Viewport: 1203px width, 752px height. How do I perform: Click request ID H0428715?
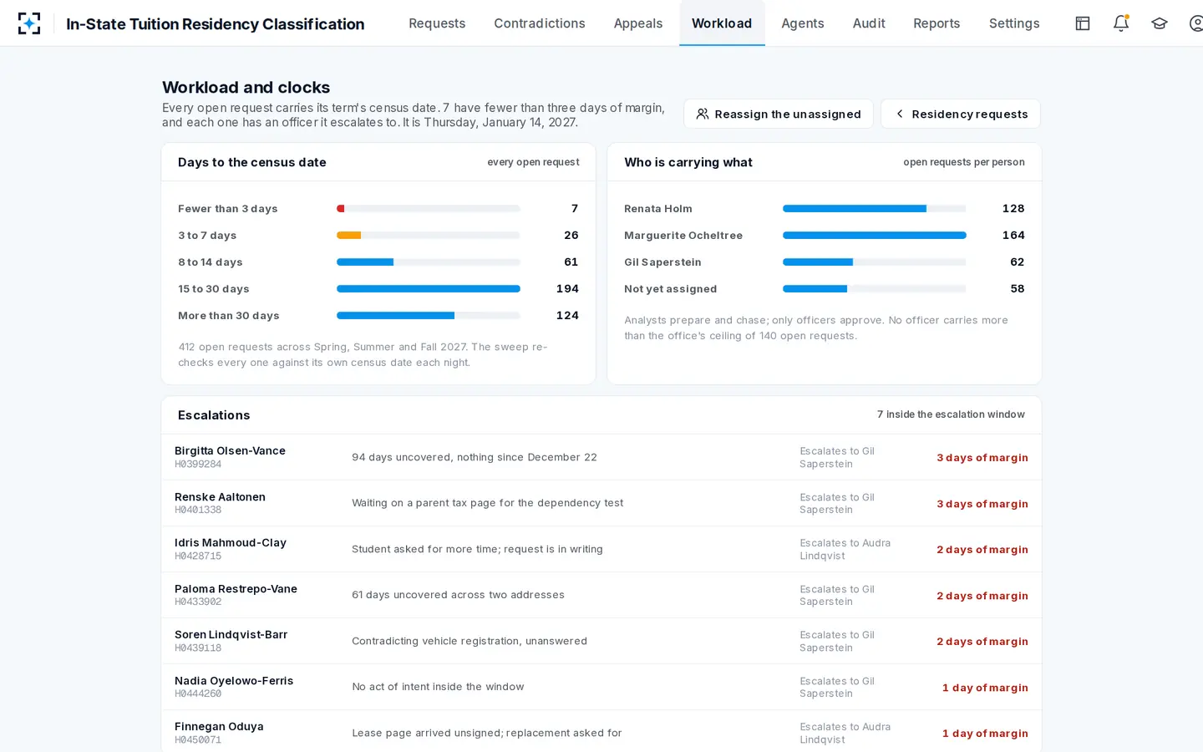click(198, 556)
